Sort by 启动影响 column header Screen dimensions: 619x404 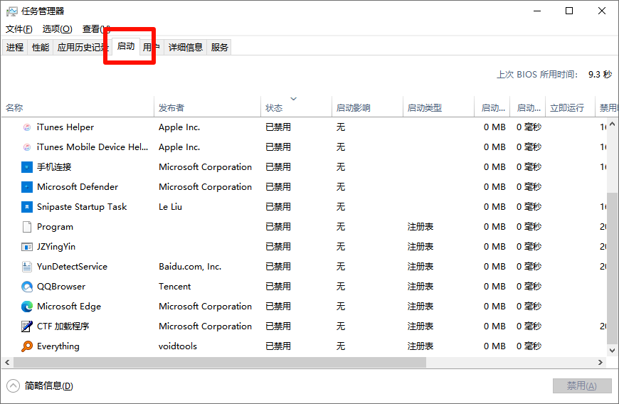(353, 108)
